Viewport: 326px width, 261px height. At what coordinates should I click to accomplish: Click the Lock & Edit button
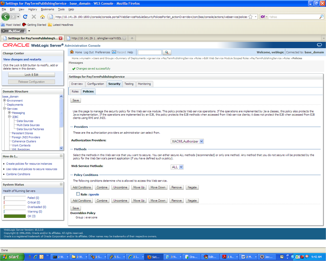point(32,75)
